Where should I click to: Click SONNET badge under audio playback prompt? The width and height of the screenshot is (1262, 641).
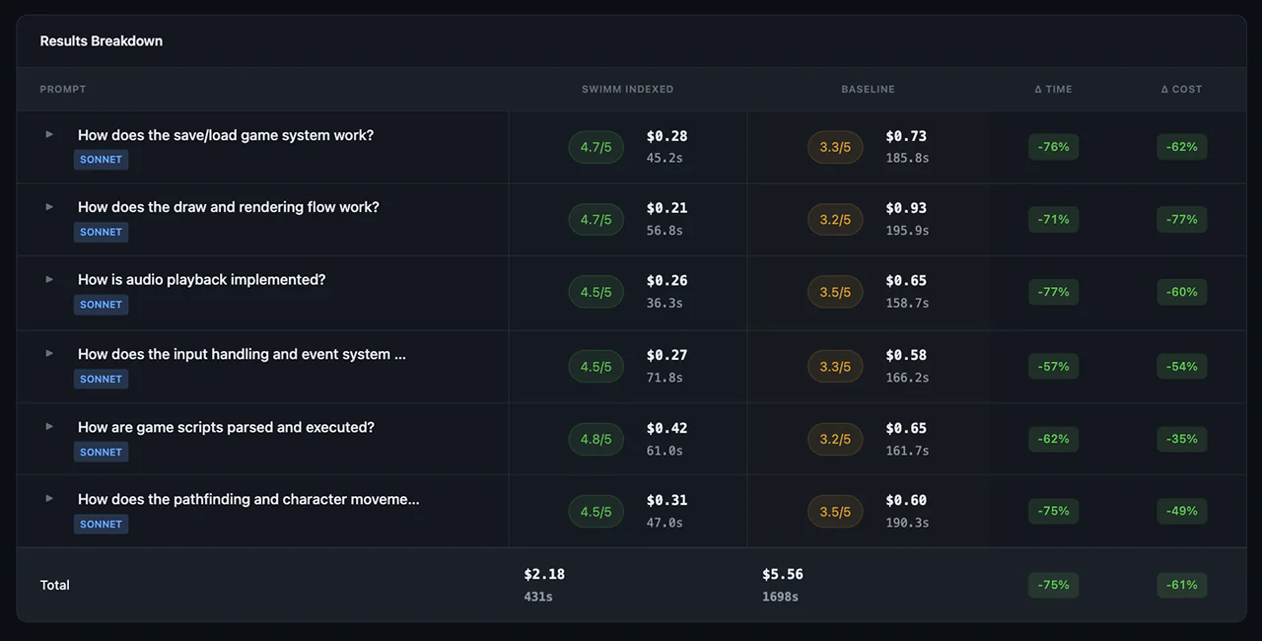pos(101,305)
